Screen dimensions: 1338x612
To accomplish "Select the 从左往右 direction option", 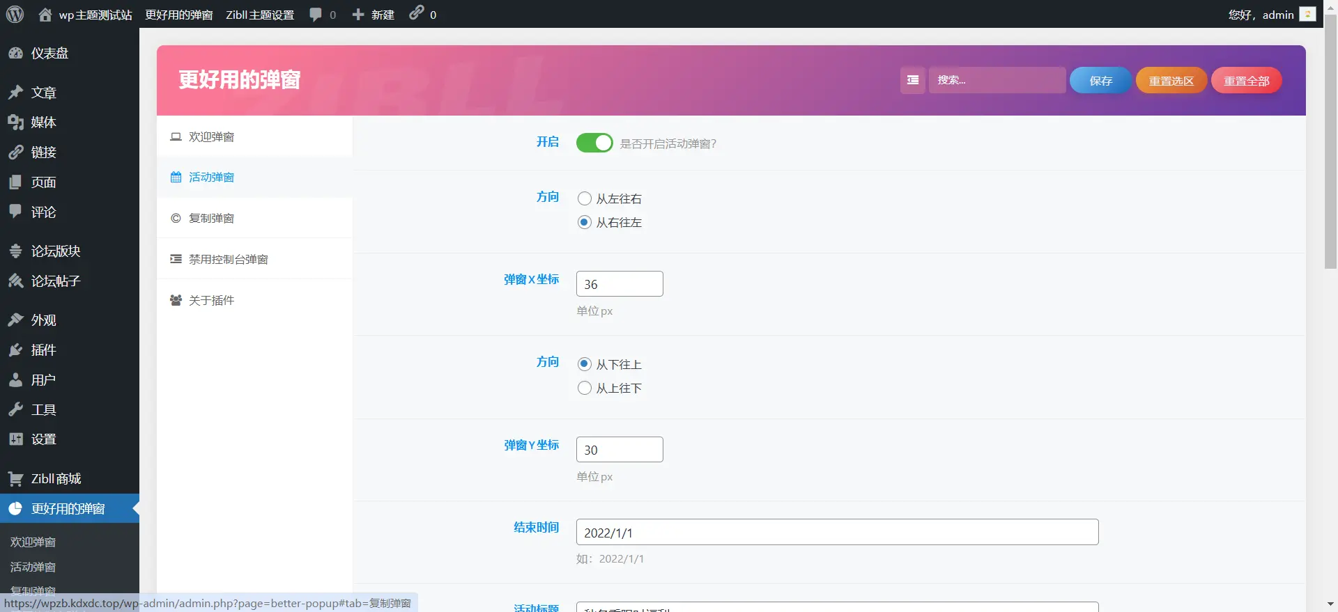I will (x=585, y=199).
